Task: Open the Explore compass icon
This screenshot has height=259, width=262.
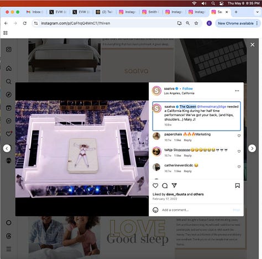Action: (x=9, y=95)
